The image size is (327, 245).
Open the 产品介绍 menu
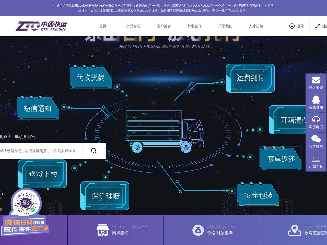[x=133, y=26]
